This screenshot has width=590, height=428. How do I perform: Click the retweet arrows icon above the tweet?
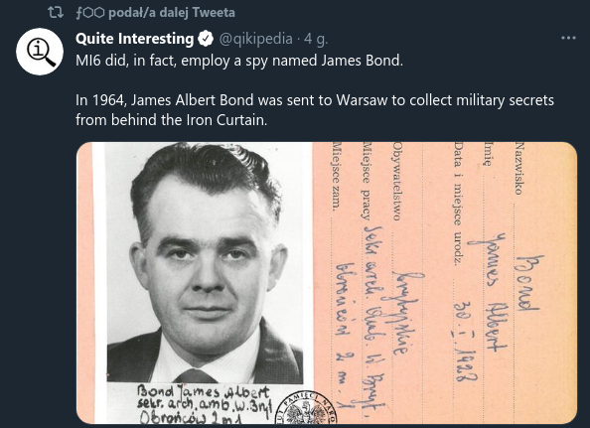point(56,13)
